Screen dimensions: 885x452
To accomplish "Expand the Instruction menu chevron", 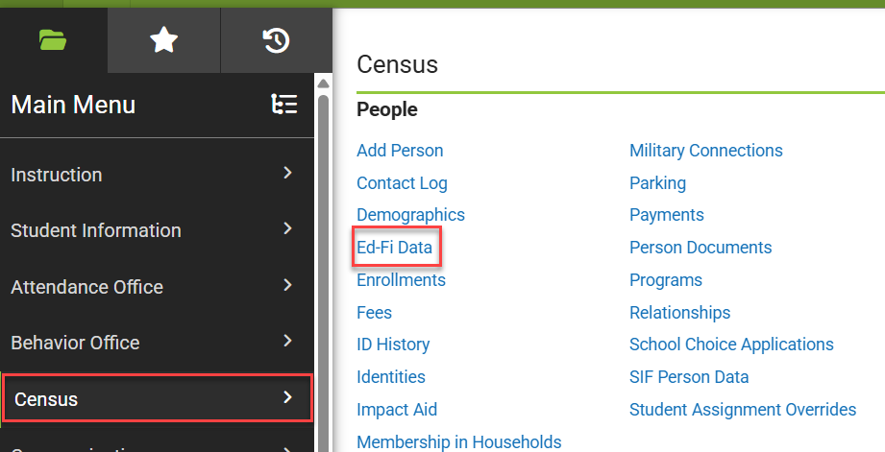I will 288,173.
